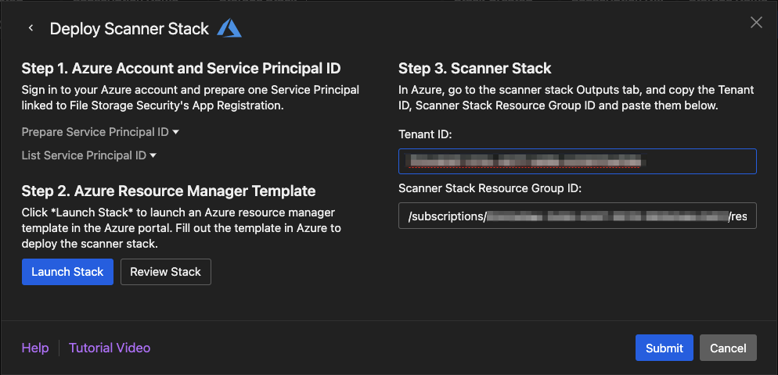Close the Deploy Scanner Stack dialog
Image resolution: width=778 pixels, height=375 pixels.
[x=756, y=23]
